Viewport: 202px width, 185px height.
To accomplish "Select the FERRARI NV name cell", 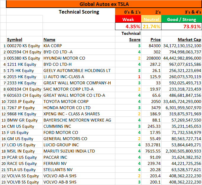I will 79,163.
